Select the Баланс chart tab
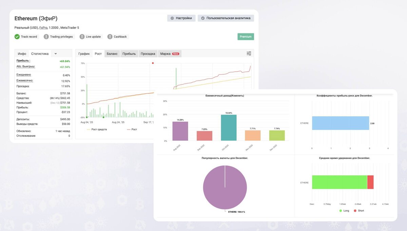 (x=112, y=54)
